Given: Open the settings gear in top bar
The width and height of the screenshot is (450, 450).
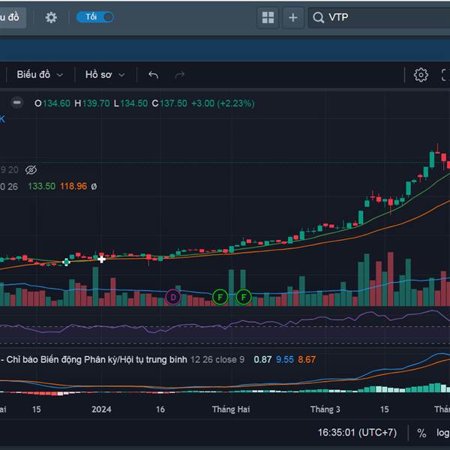Looking at the screenshot, I should pos(51,17).
